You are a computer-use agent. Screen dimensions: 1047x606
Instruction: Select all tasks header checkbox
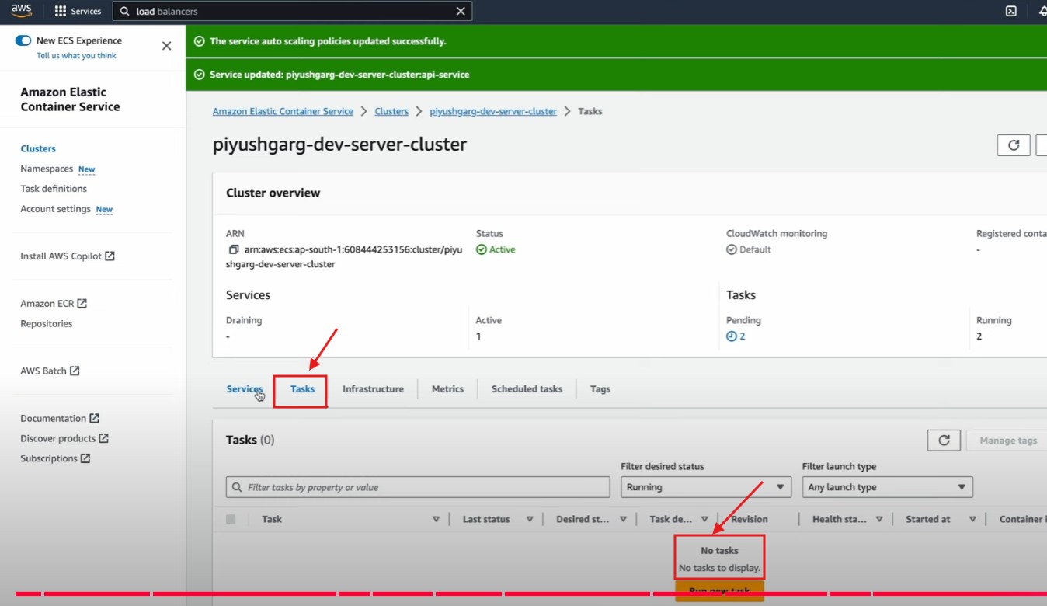tap(231, 519)
